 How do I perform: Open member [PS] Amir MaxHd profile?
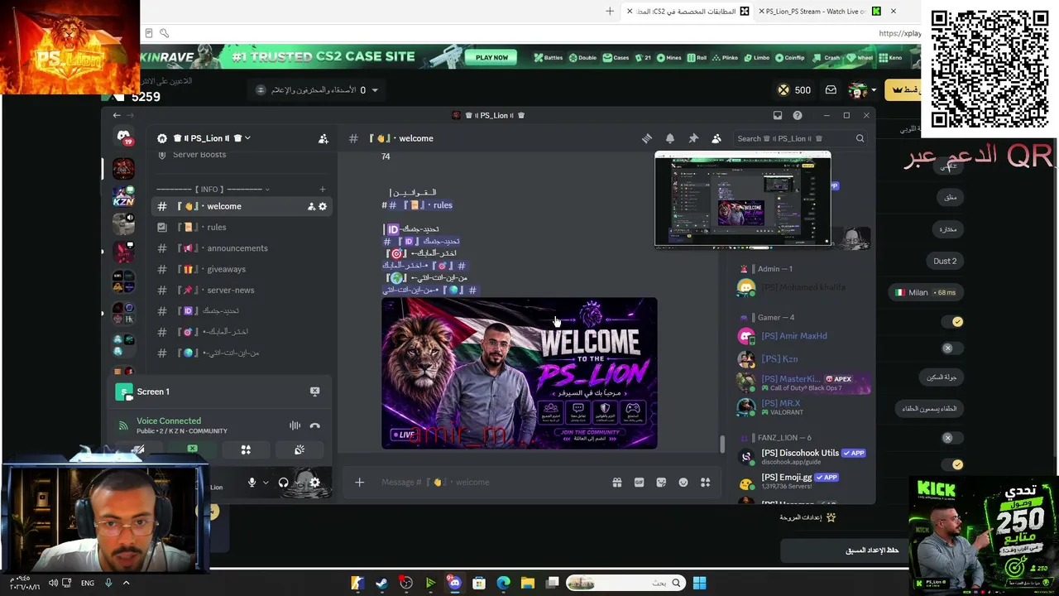coord(794,336)
